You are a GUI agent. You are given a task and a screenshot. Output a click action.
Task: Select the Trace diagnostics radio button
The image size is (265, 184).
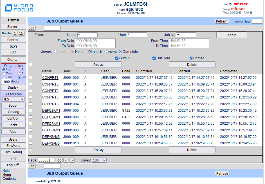tap(4, 77)
